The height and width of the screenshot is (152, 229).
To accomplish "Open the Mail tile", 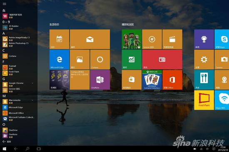I will [x=90, y=39].
